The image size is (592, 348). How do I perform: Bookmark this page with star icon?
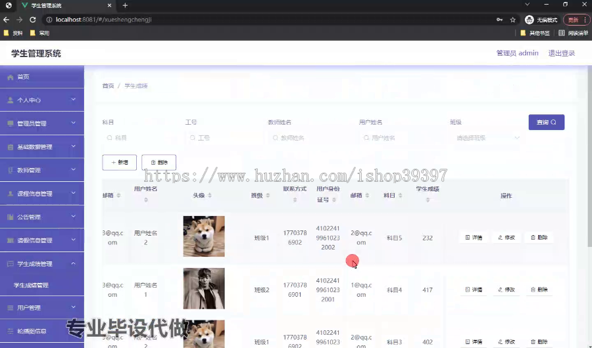pyautogui.click(x=512, y=20)
